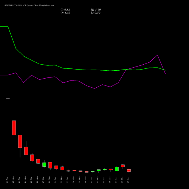
Task: Click the 01 Dec date label
Action: click(55, 180)
